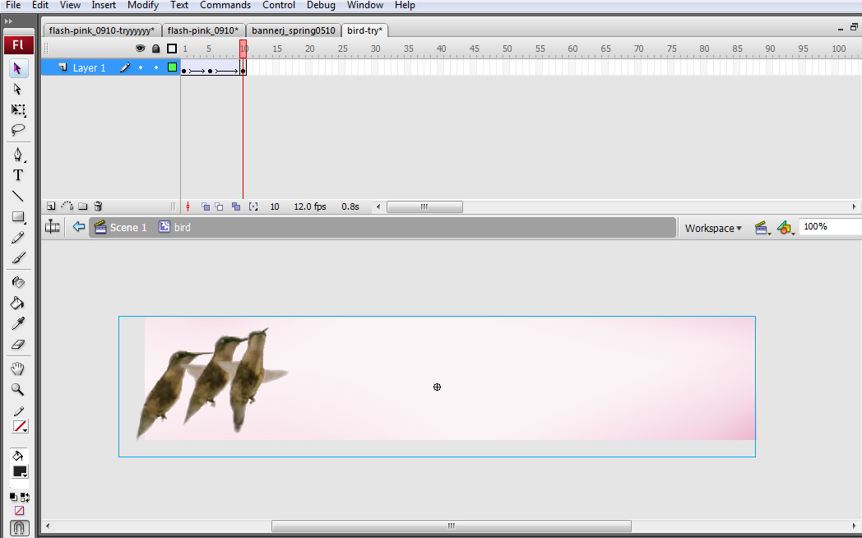Open Modify Onion Markers menu
Image resolution: width=862 pixels, height=538 pixels.
[x=253, y=206]
